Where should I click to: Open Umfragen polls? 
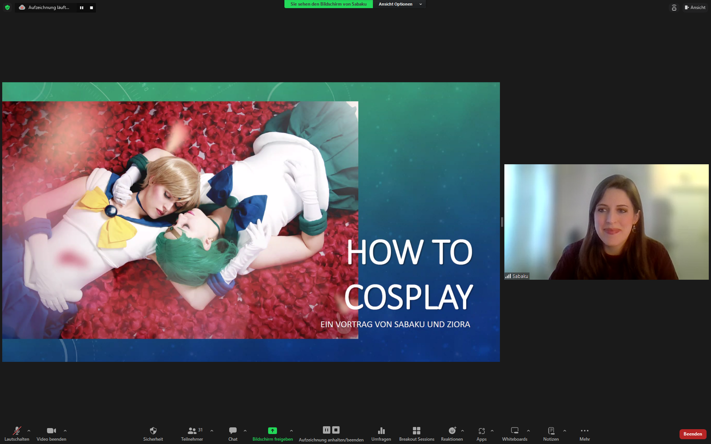pos(381,434)
